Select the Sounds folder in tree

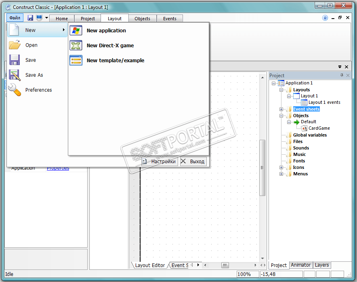[x=301, y=148]
